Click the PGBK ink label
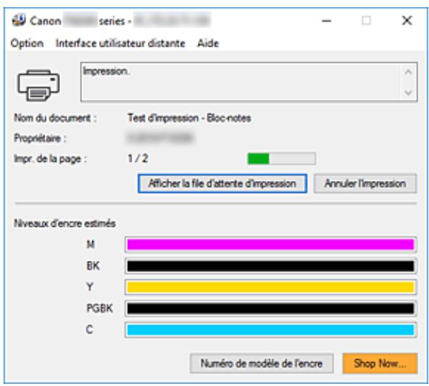Image resolution: width=429 pixels, height=386 pixels. pyautogui.click(x=100, y=308)
